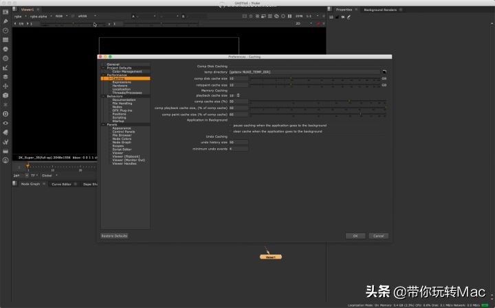495x308 pixels.
Task: Select General in the preferences tree
Action: click(x=113, y=64)
